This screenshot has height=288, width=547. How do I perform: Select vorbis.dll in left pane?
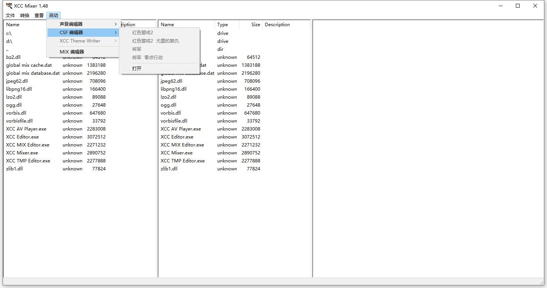pos(16,113)
